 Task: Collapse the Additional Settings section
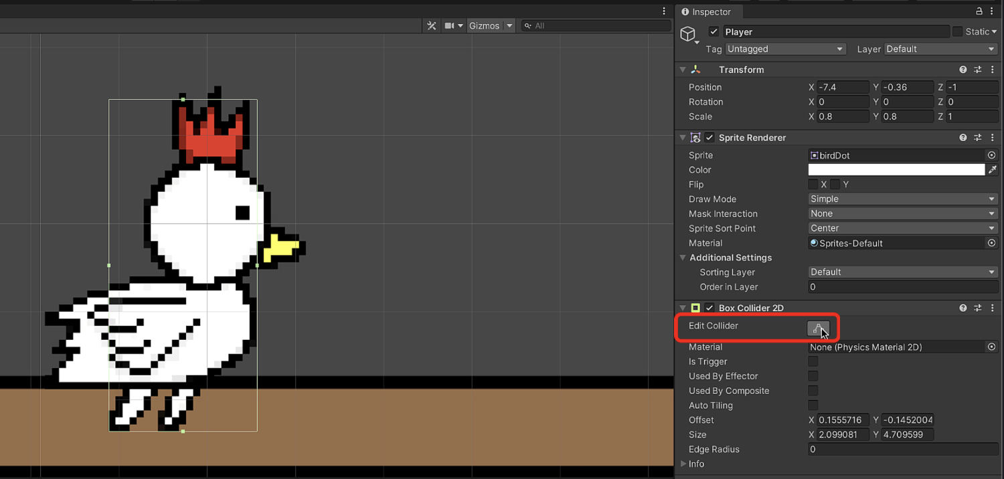tap(683, 258)
